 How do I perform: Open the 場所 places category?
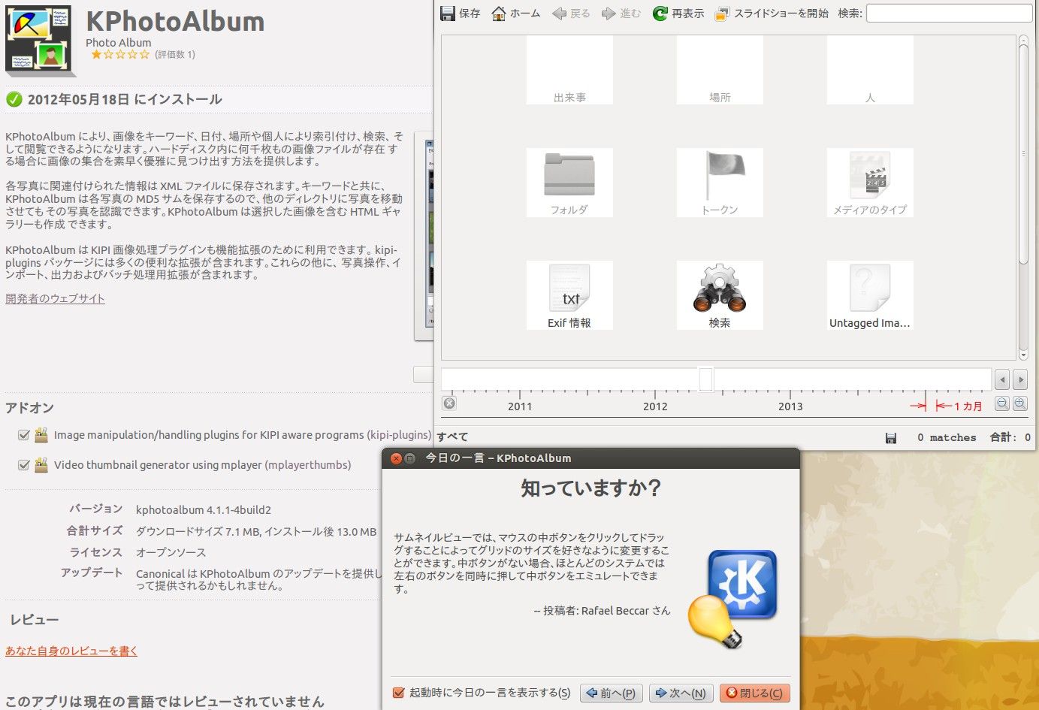(720, 70)
